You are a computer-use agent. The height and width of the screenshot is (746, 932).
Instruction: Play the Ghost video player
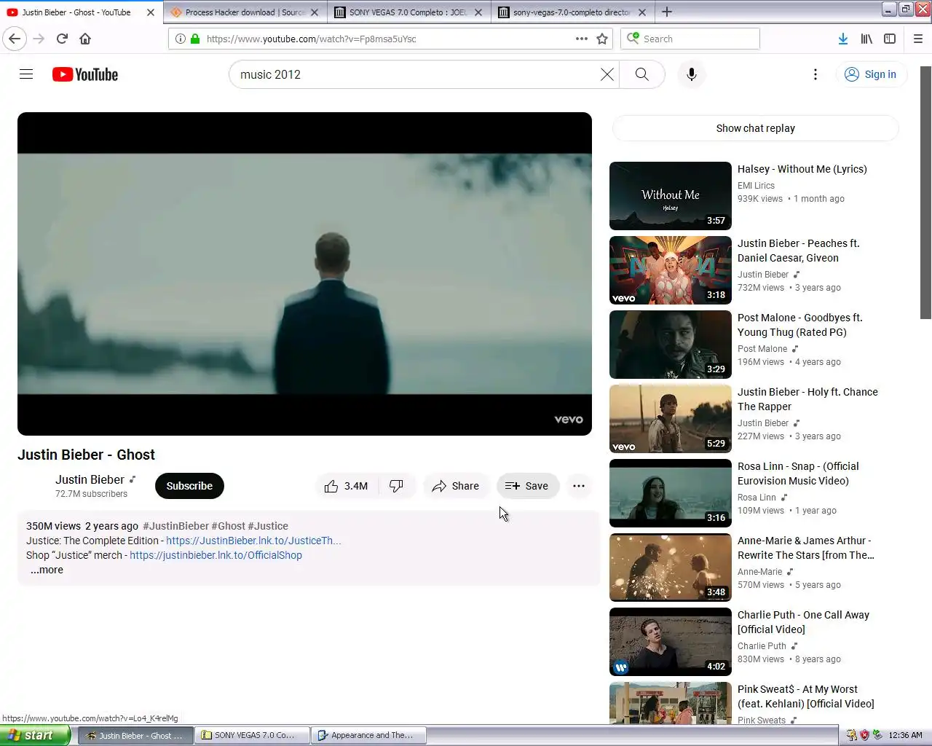tap(304, 274)
